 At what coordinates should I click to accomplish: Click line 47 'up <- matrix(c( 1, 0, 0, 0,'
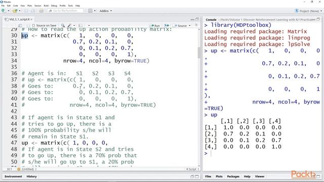pos(64,143)
